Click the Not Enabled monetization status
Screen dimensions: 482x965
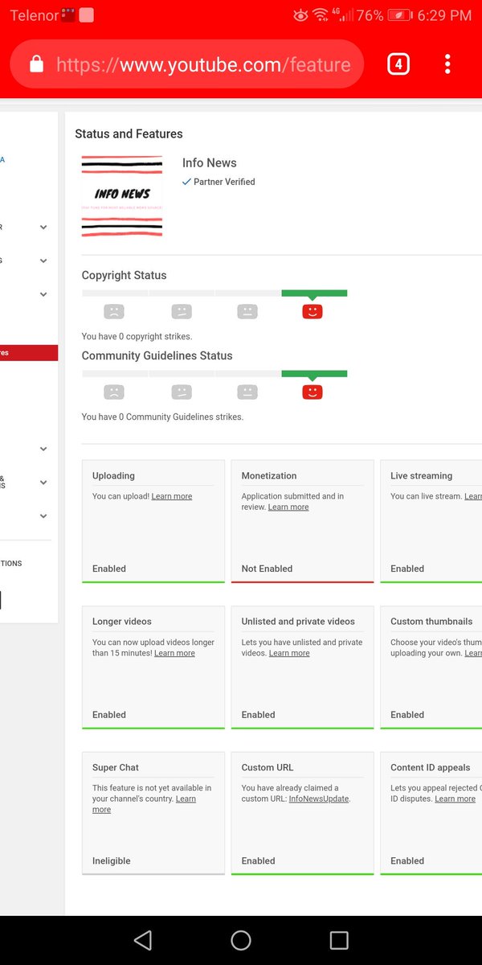(267, 569)
